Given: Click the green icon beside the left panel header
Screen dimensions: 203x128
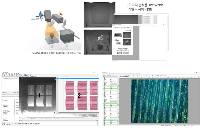Looking at the screenshot, I should point(18,92).
